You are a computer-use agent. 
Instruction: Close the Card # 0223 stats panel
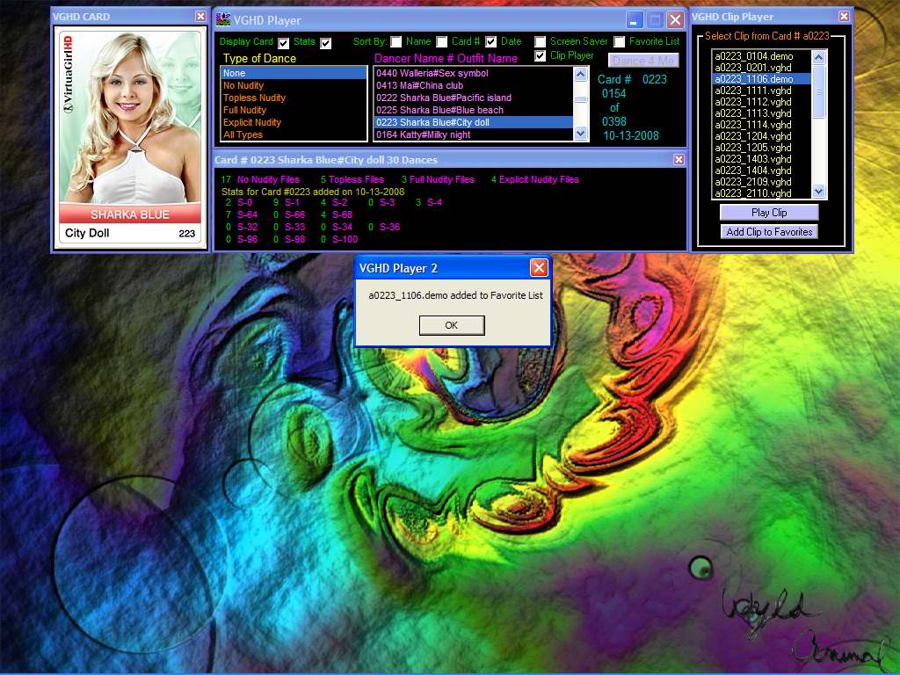click(679, 160)
